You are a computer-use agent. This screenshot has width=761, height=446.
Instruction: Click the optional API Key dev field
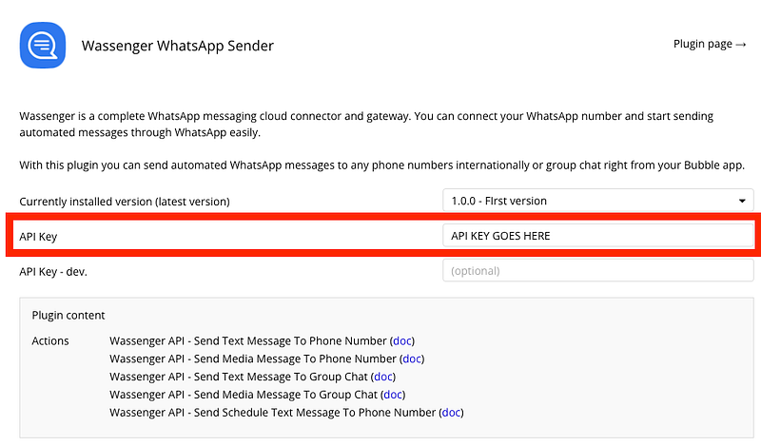click(597, 271)
